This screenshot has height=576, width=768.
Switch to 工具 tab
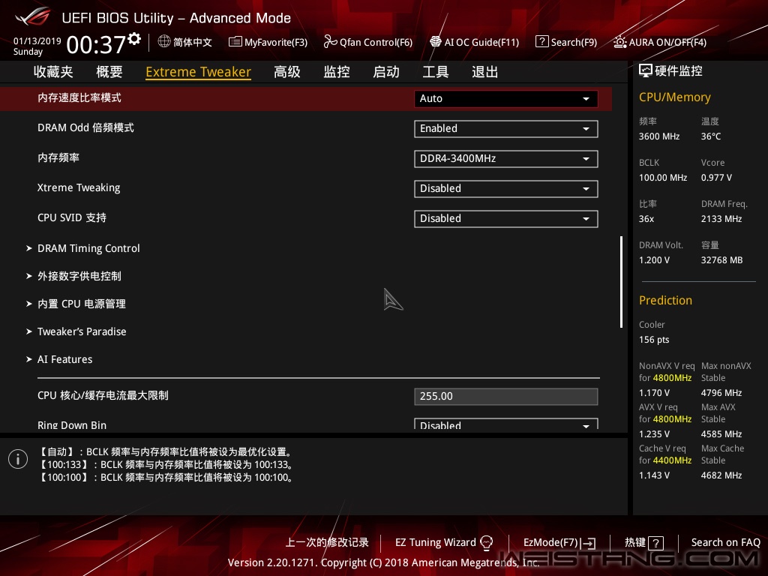436,72
